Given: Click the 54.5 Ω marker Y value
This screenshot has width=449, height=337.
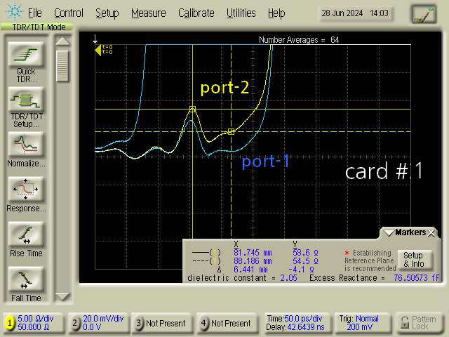Looking at the screenshot, I should click(x=305, y=261).
